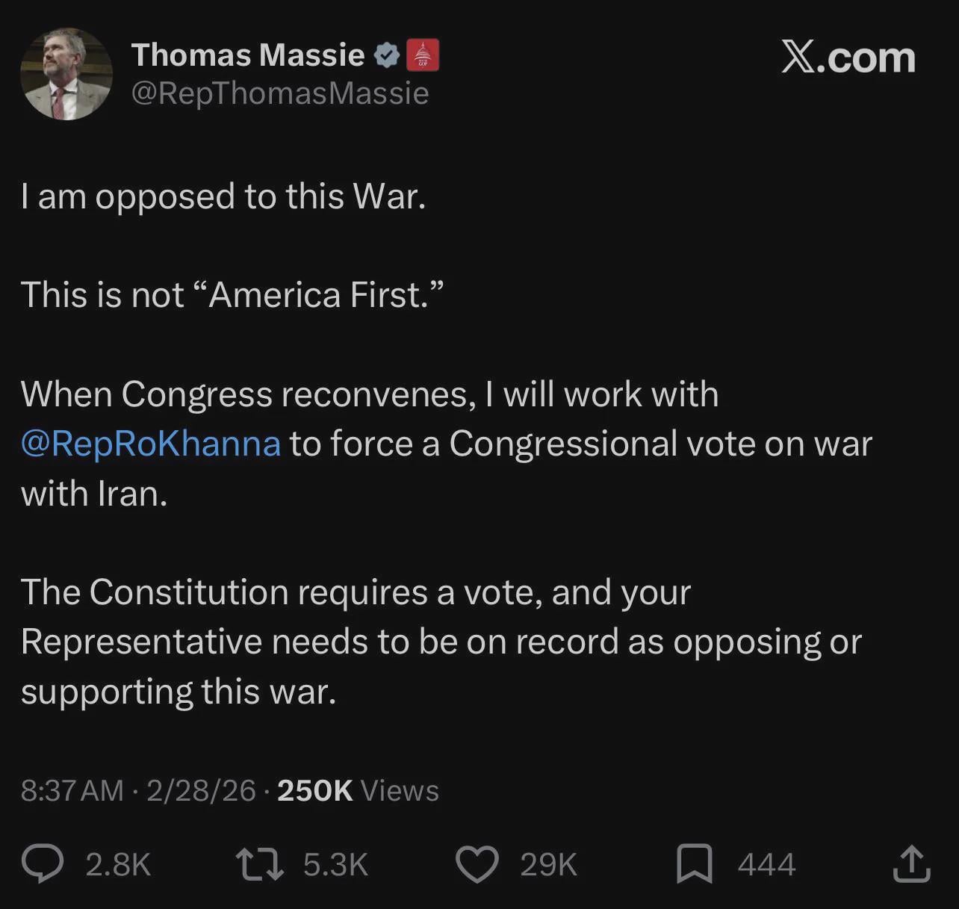Click the share upload icon
The image size is (959, 909).
(x=911, y=864)
